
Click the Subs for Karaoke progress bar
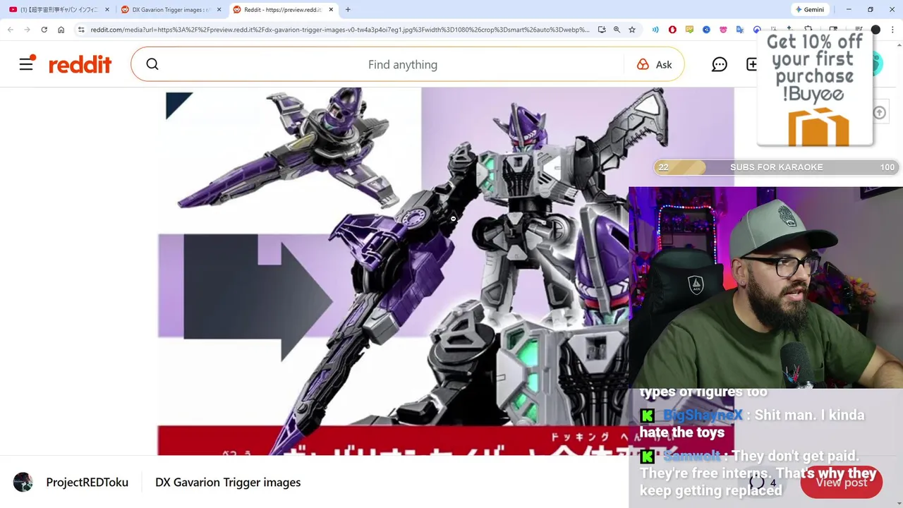(x=776, y=167)
